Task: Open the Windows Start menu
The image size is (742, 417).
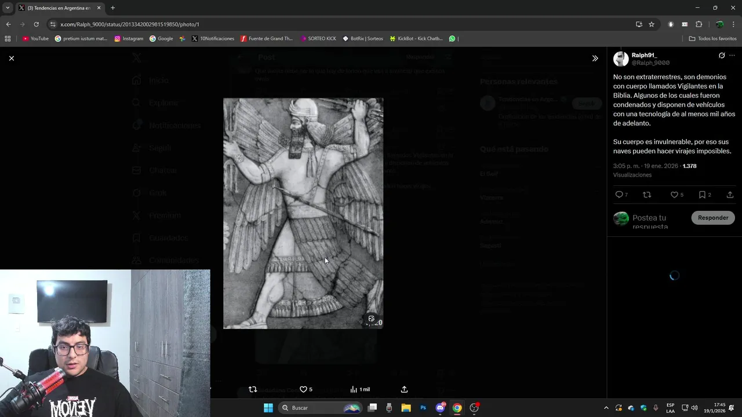Action: pos(268,408)
